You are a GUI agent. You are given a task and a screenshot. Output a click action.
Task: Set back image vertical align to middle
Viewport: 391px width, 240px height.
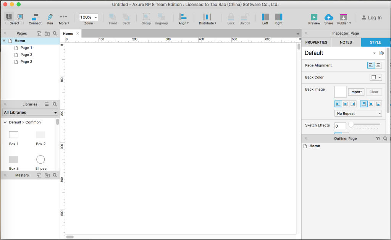pos(371,104)
